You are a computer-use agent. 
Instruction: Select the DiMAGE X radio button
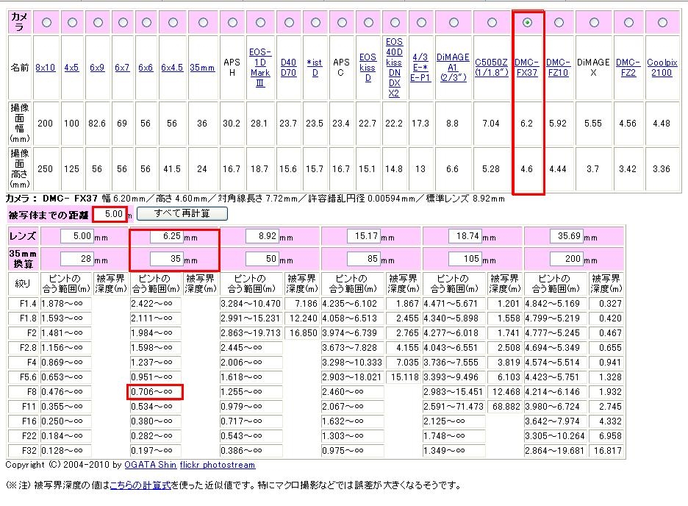click(x=594, y=22)
